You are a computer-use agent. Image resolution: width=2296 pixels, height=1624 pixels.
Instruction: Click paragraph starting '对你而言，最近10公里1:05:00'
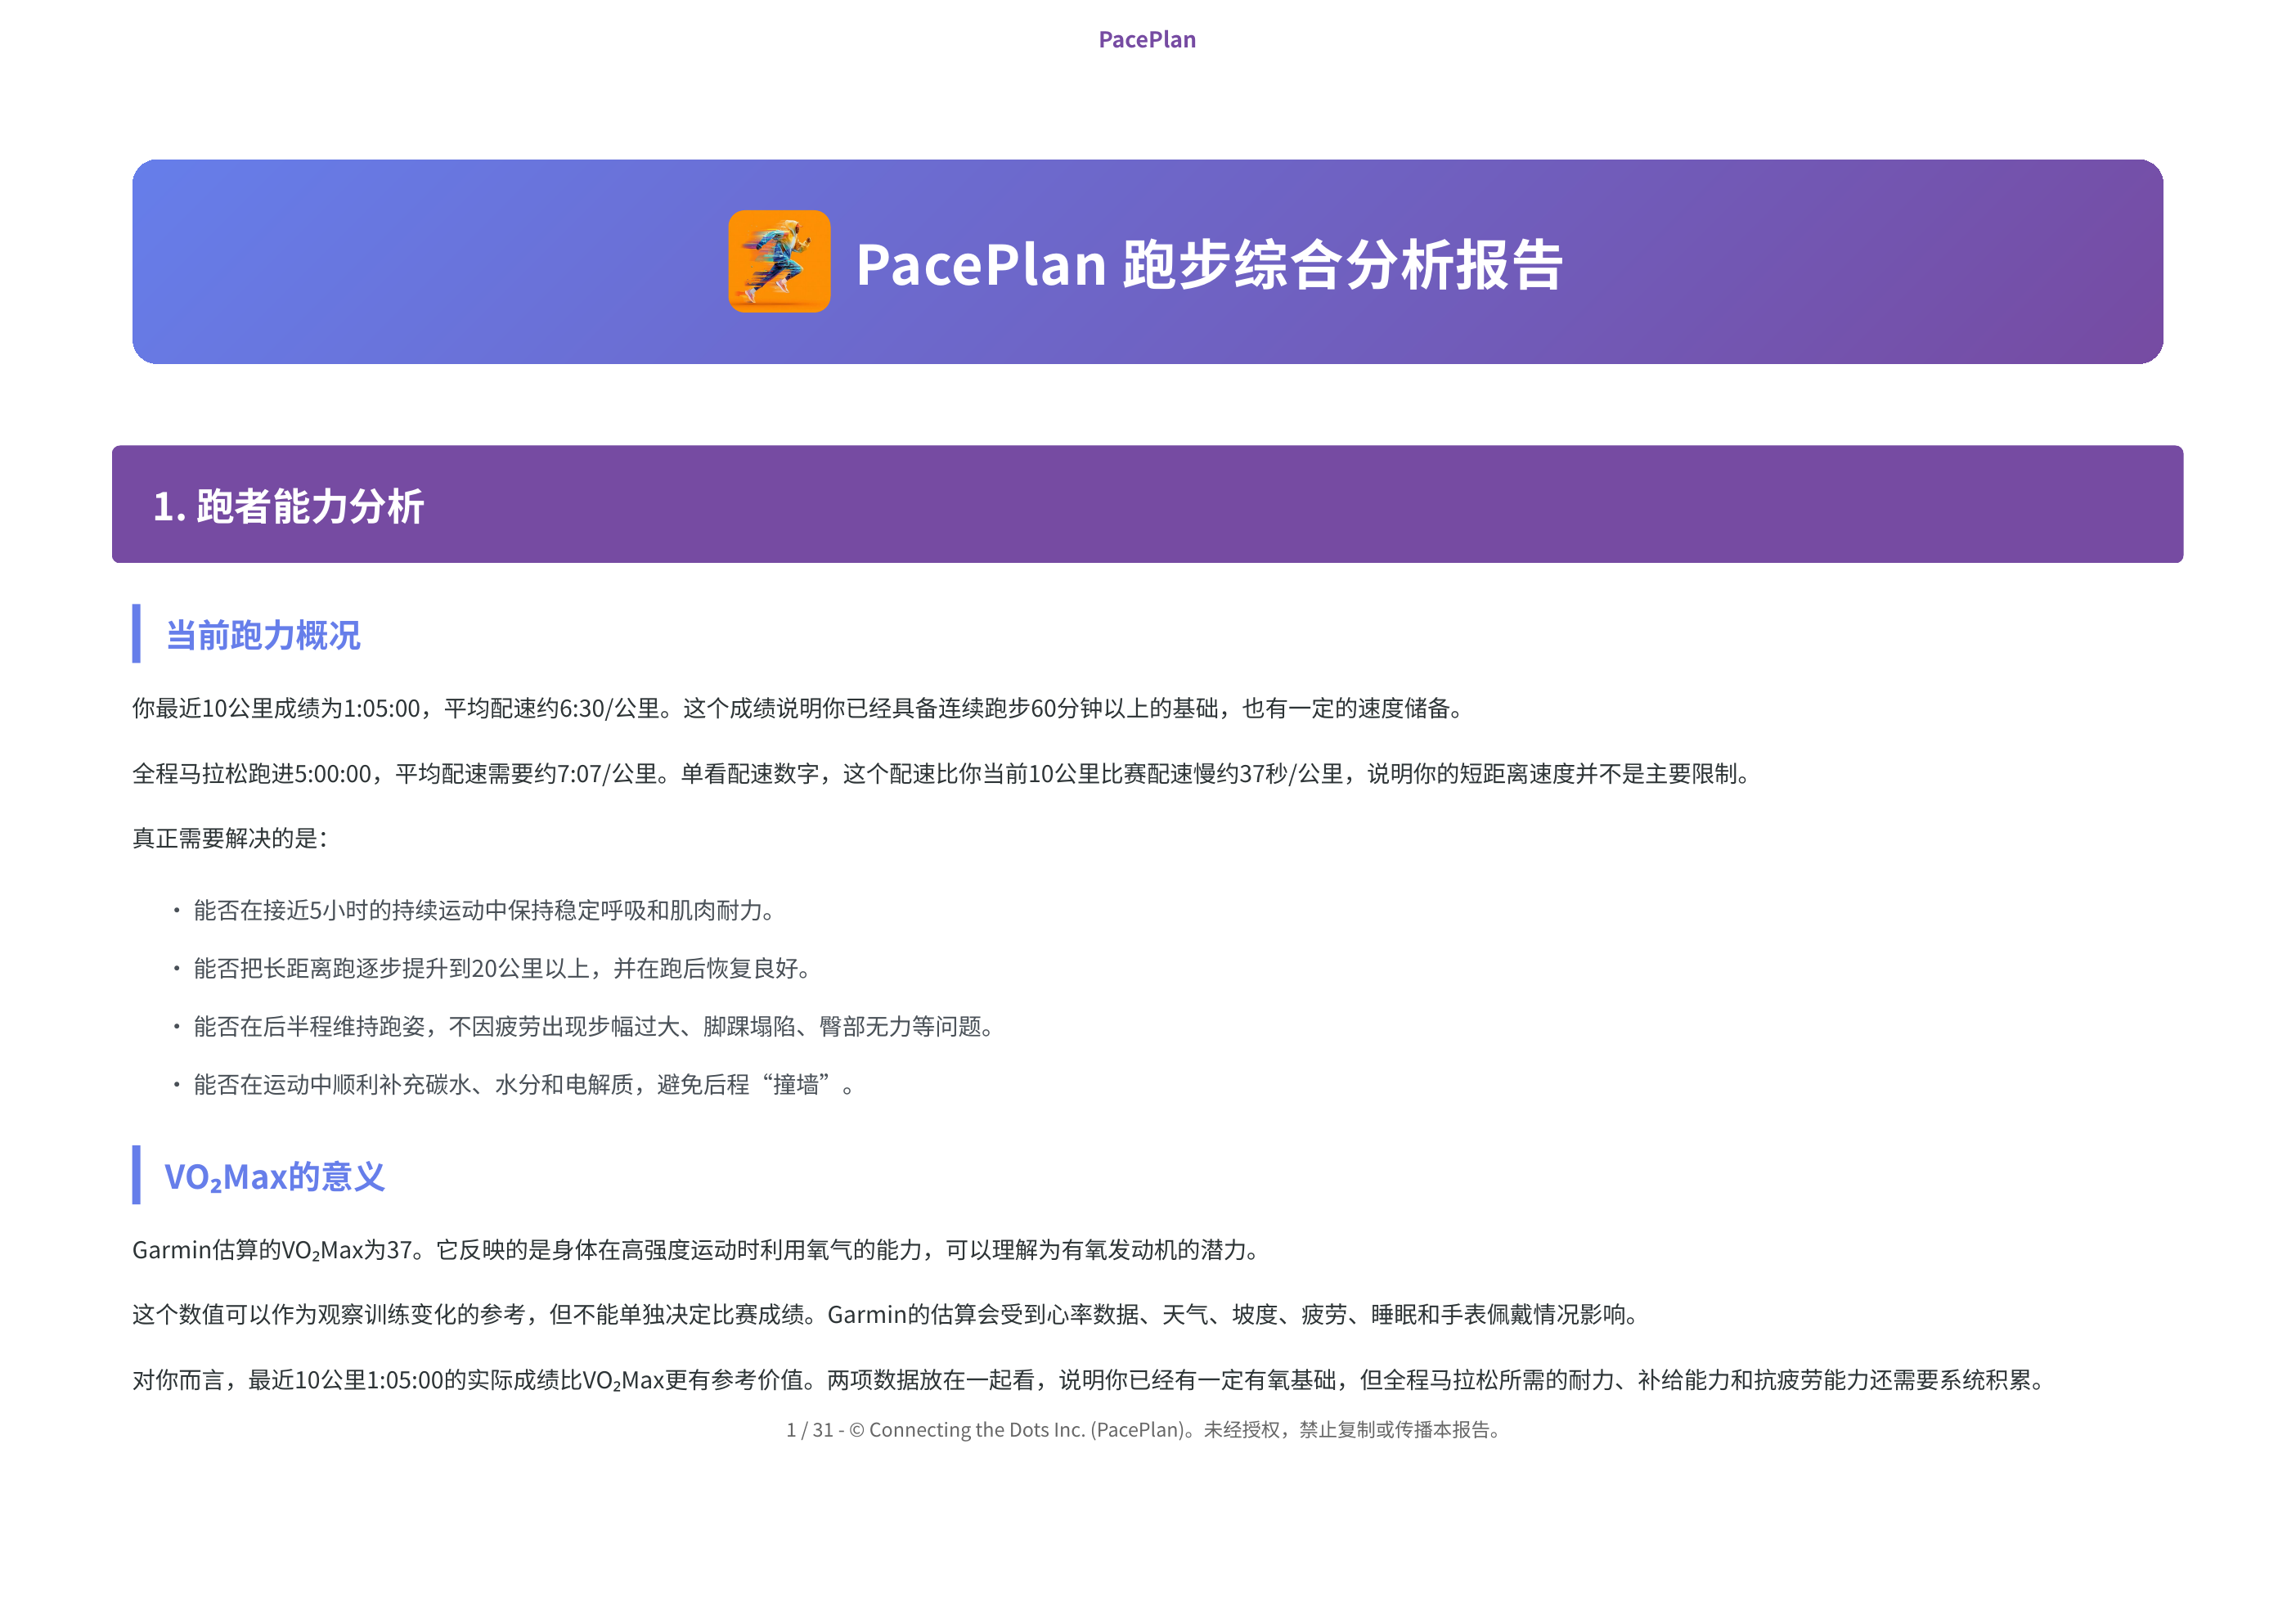[1090, 1380]
